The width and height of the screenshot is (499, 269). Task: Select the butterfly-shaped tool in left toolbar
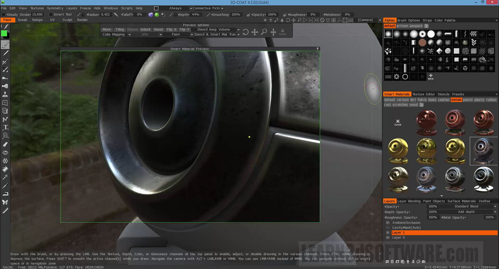click(5, 202)
